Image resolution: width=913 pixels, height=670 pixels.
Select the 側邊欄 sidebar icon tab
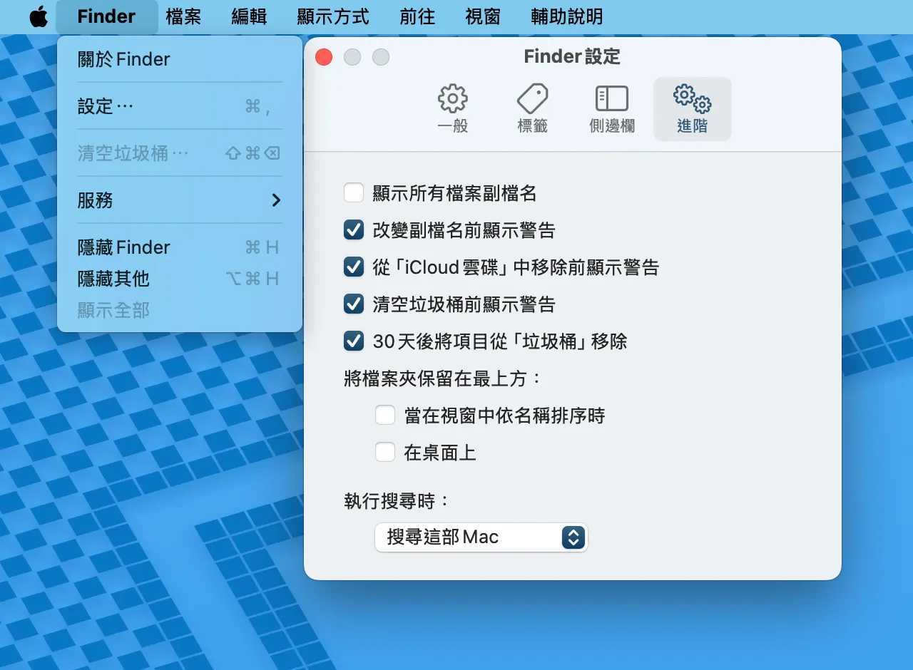(612, 109)
